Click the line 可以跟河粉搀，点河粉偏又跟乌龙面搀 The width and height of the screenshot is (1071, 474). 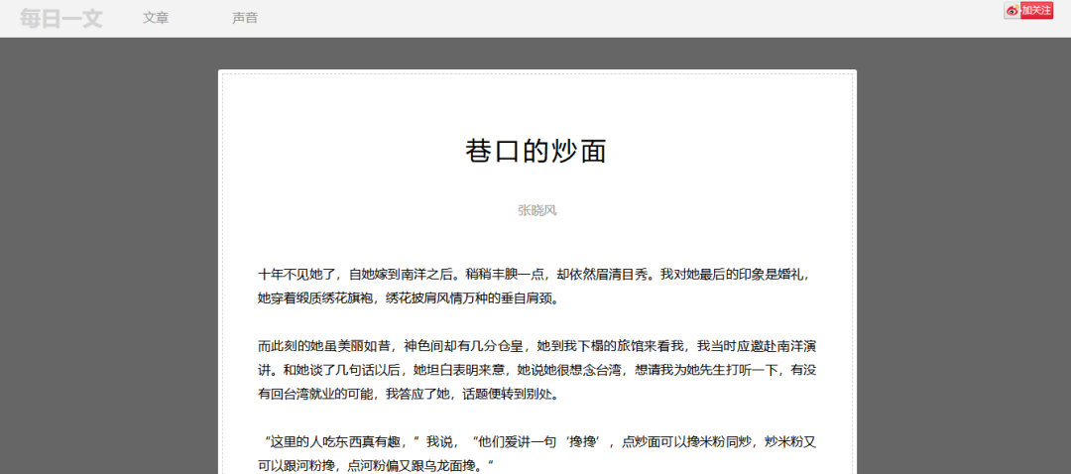click(376, 466)
